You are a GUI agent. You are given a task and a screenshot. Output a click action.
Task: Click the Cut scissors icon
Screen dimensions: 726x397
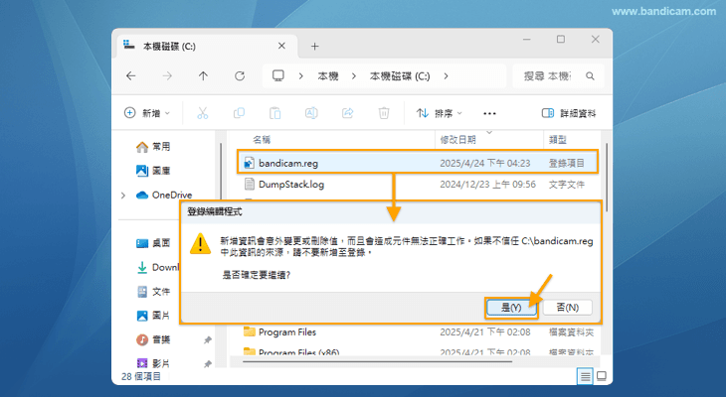[x=202, y=113]
